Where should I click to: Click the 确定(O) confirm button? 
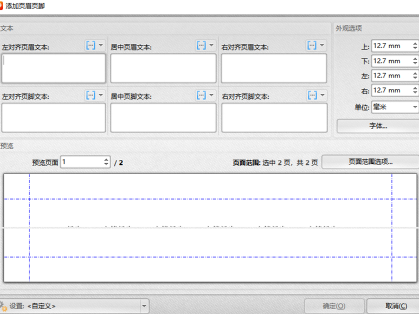(334, 306)
